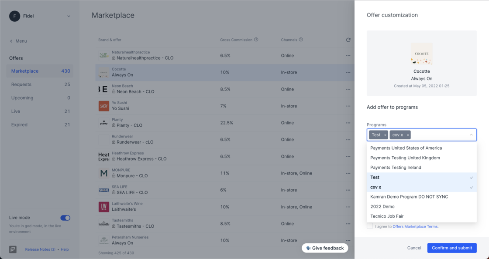Remove the Test program tag
Image resolution: width=489 pixels, height=259 pixels.
pos(385,135)
